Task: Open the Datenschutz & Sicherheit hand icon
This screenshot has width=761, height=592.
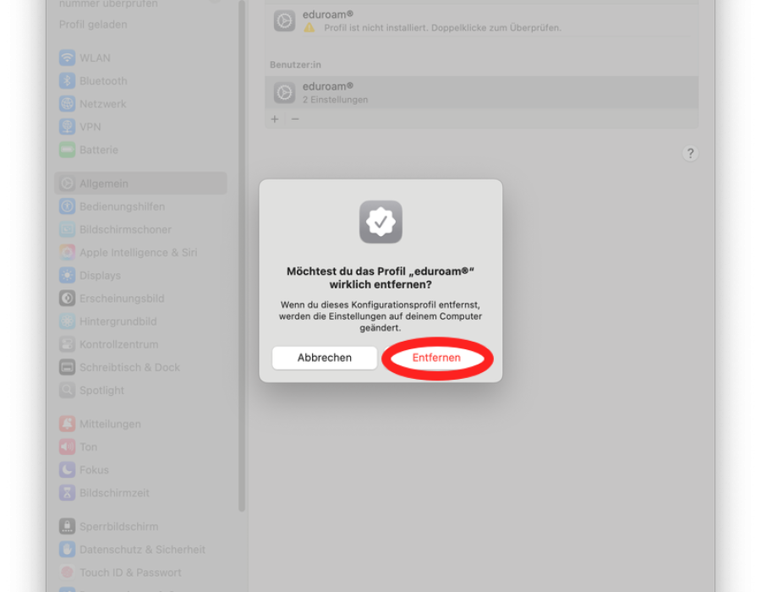Action: [67, 550]
